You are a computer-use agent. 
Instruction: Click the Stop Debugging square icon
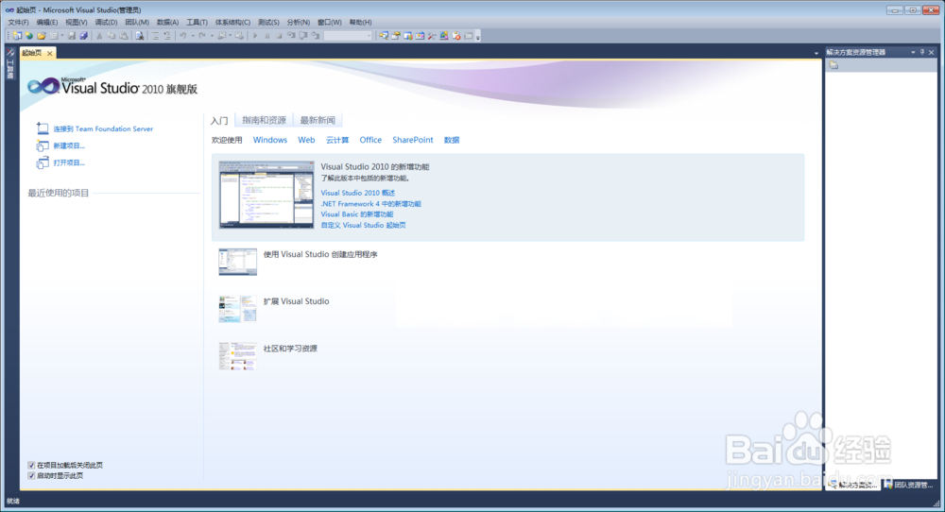(279, 36)
